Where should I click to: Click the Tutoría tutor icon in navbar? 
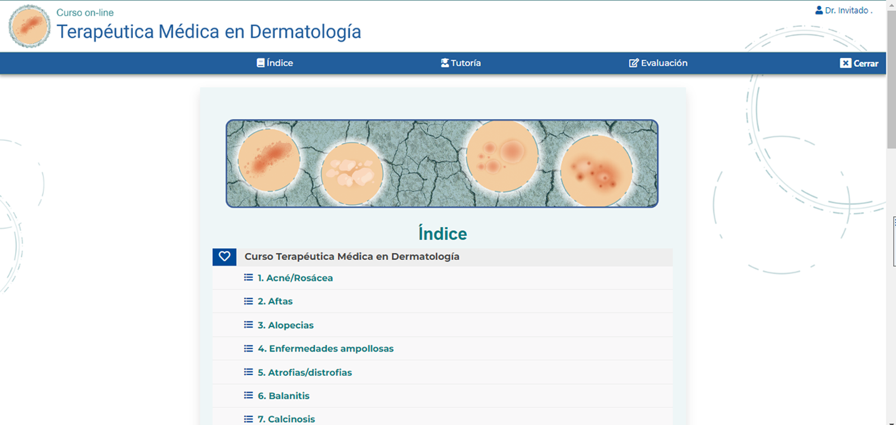click(x=445, y=63)
